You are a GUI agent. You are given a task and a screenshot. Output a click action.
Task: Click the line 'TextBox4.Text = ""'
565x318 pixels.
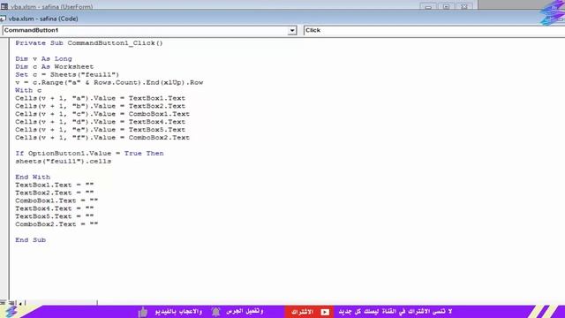55,208
